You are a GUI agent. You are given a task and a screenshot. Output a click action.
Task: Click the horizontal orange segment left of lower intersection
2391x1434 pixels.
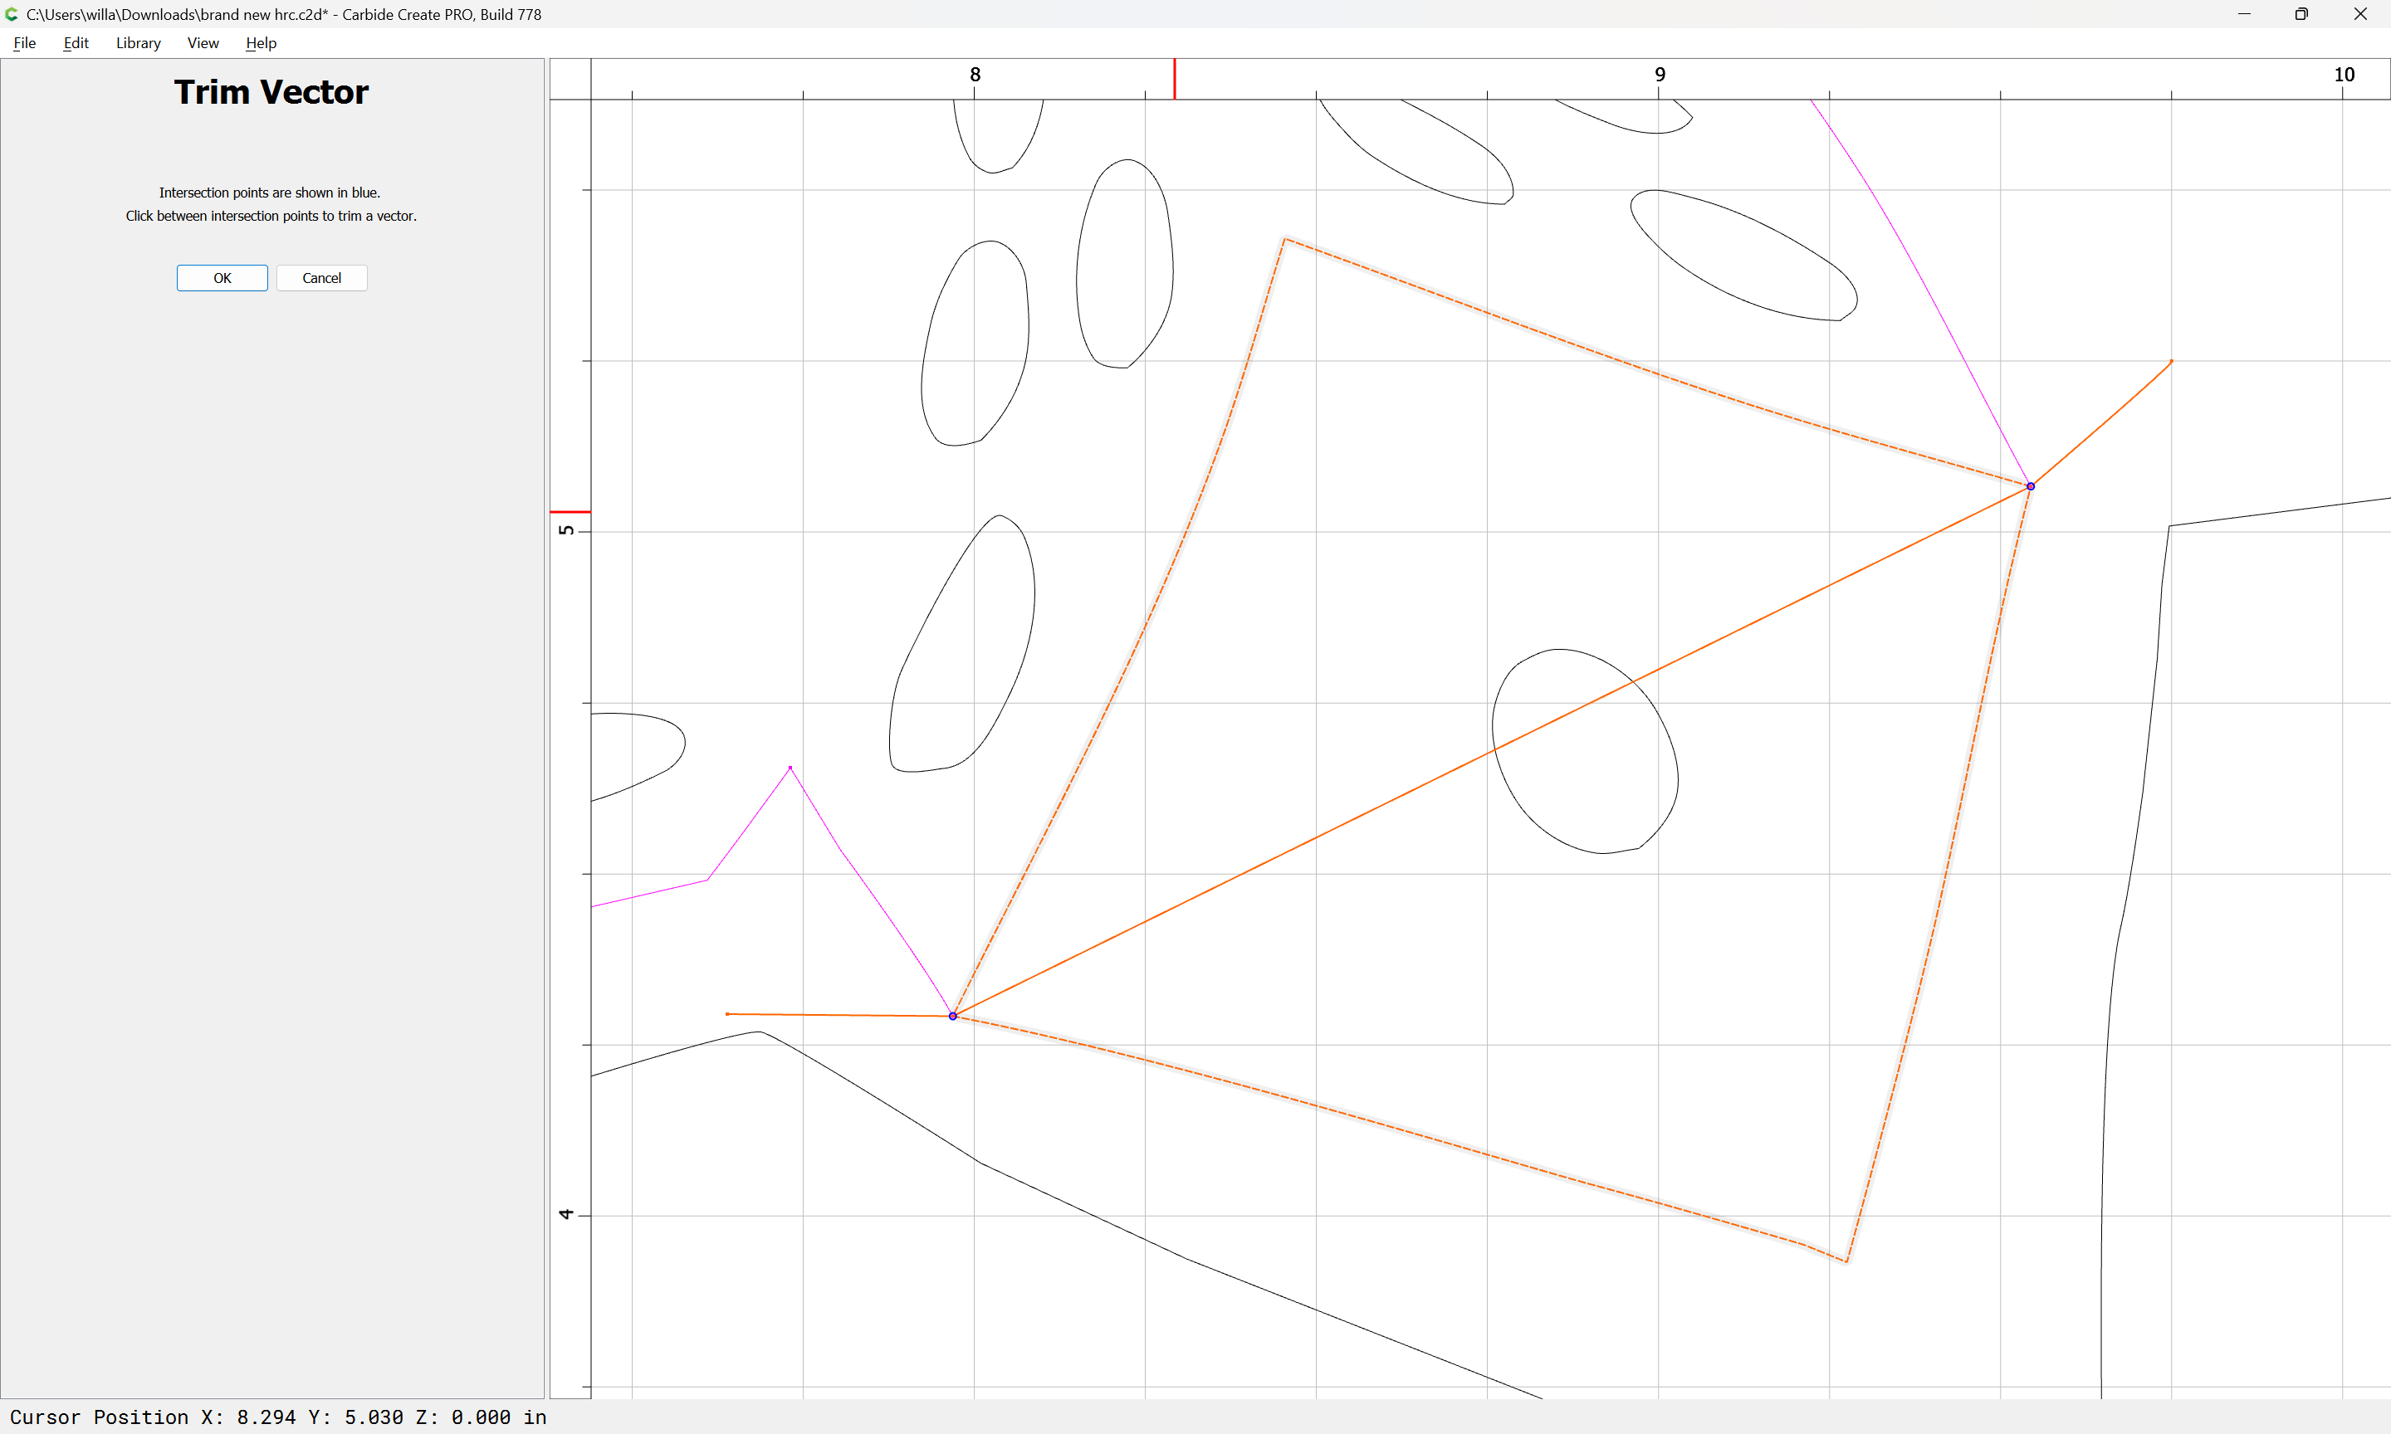point(839,1015)
